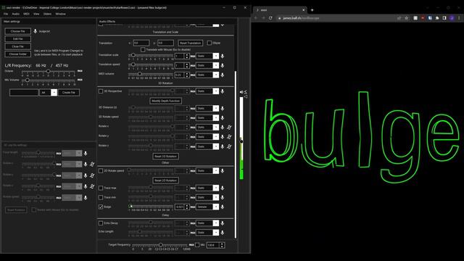
Task: Click the MIDI icon beside the Target frequency slider
Action: tap(191, 245)
